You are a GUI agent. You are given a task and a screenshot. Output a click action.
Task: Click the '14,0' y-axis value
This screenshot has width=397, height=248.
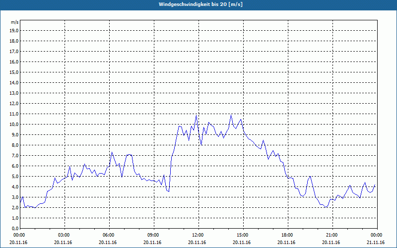pyautogui.click(x=14, y=83)
